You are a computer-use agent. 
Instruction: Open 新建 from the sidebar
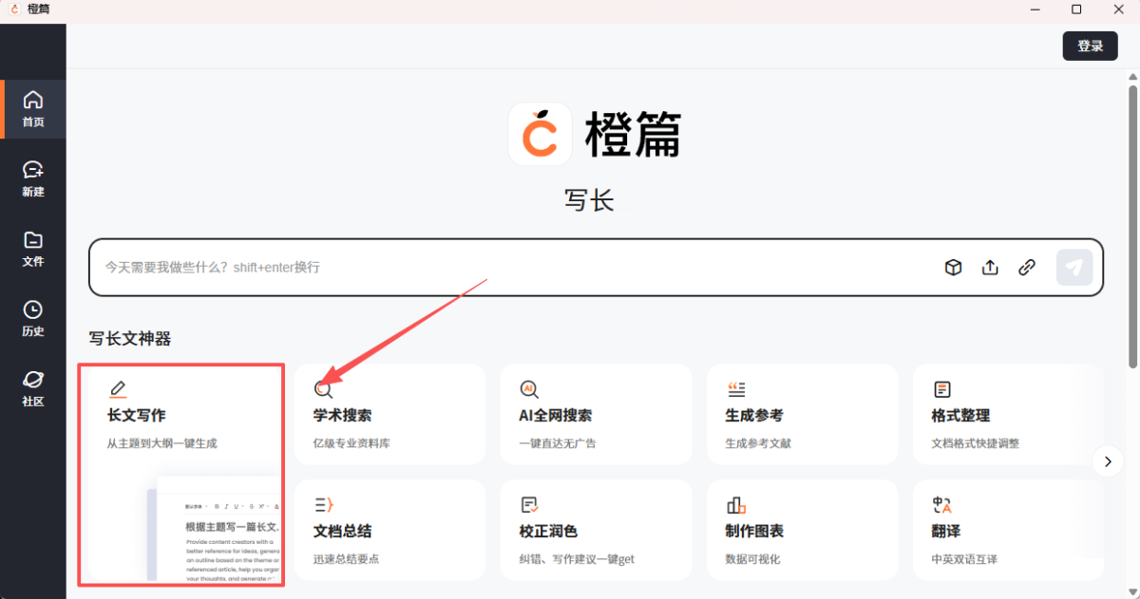tap(33, 178)
